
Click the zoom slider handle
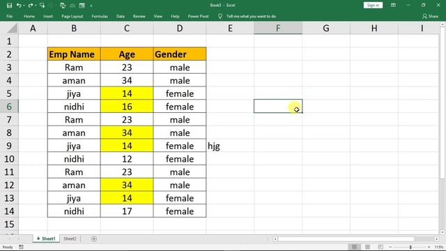(x=410, y=247)
